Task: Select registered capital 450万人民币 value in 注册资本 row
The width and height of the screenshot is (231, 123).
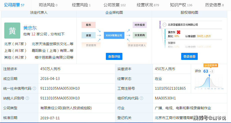Action: [x=50, y=69]
